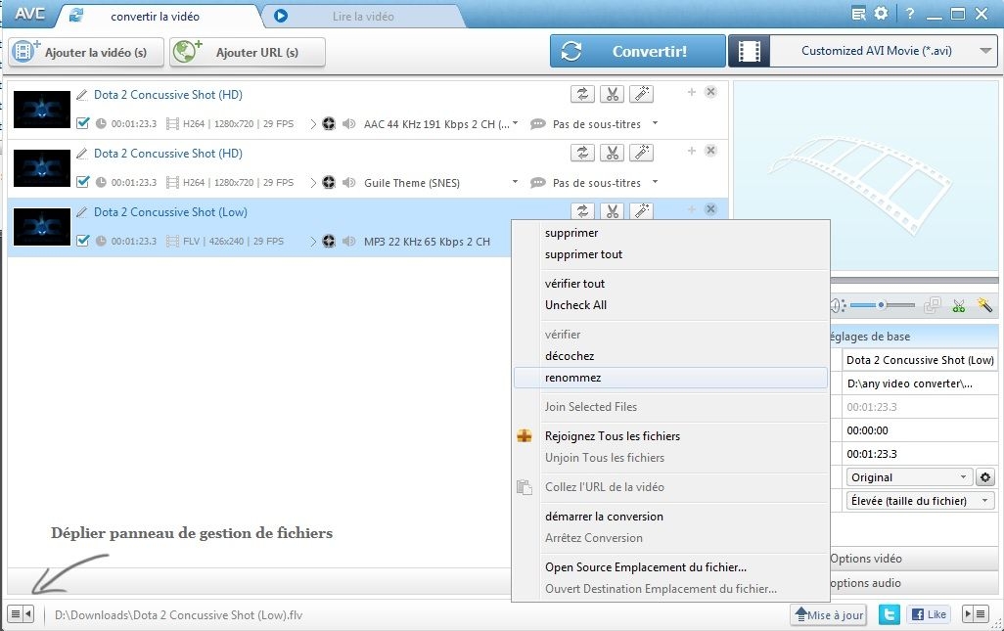Open the Pas de sous-titres dropdown
This screenshot has width=1004, height=631.
point(601,124)
